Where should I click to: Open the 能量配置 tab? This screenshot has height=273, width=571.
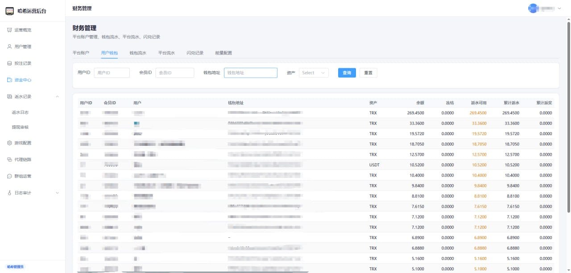(x=223, y=53)
